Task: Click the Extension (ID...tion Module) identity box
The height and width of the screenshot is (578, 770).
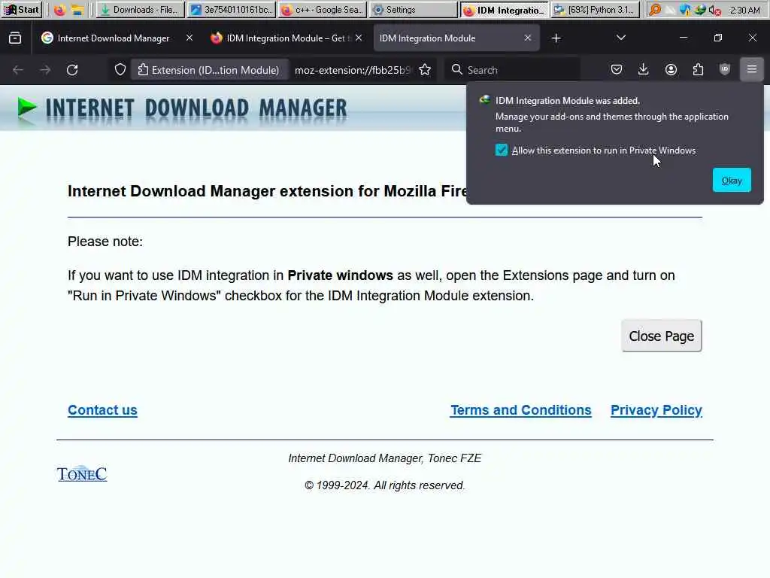Action: click(x=209, y=70)
